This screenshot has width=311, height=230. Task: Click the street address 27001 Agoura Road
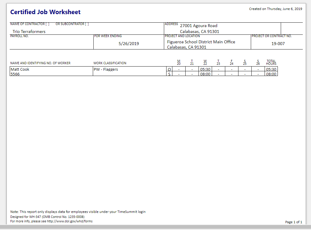(x=199, y=26)
